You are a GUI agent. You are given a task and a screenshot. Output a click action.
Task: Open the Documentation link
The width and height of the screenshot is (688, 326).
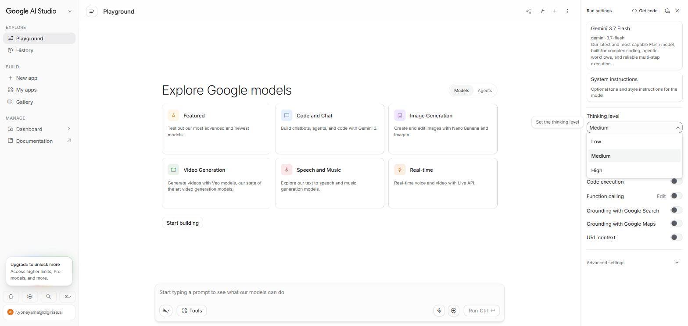coord(39,141)
